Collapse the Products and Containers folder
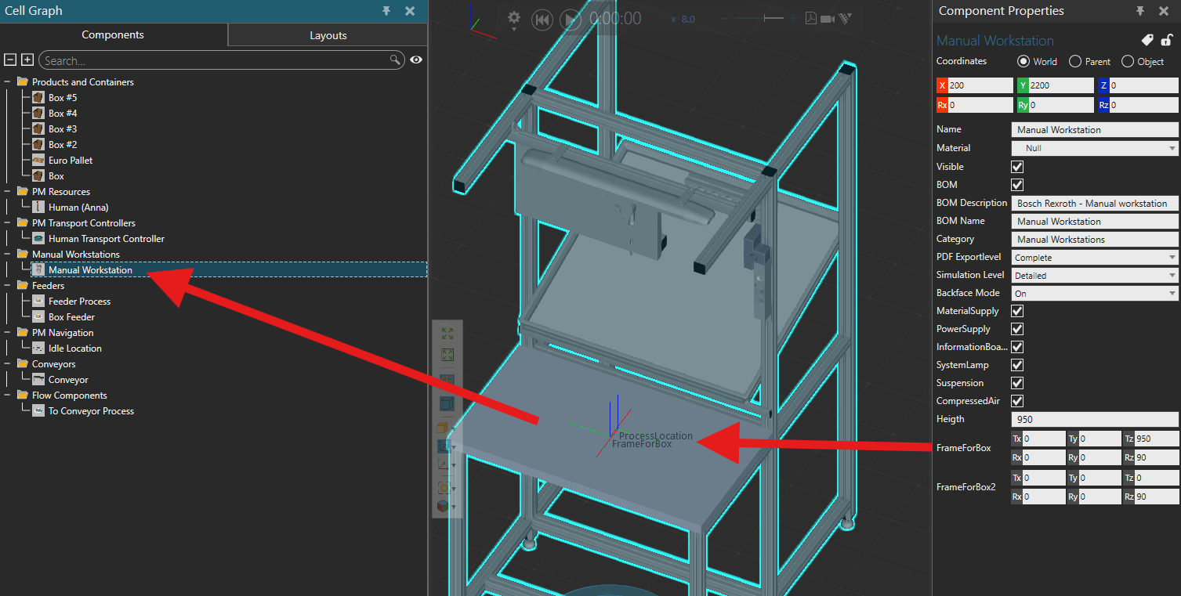The height and width of the screenshot is (596, 1181). coord(7,82)
